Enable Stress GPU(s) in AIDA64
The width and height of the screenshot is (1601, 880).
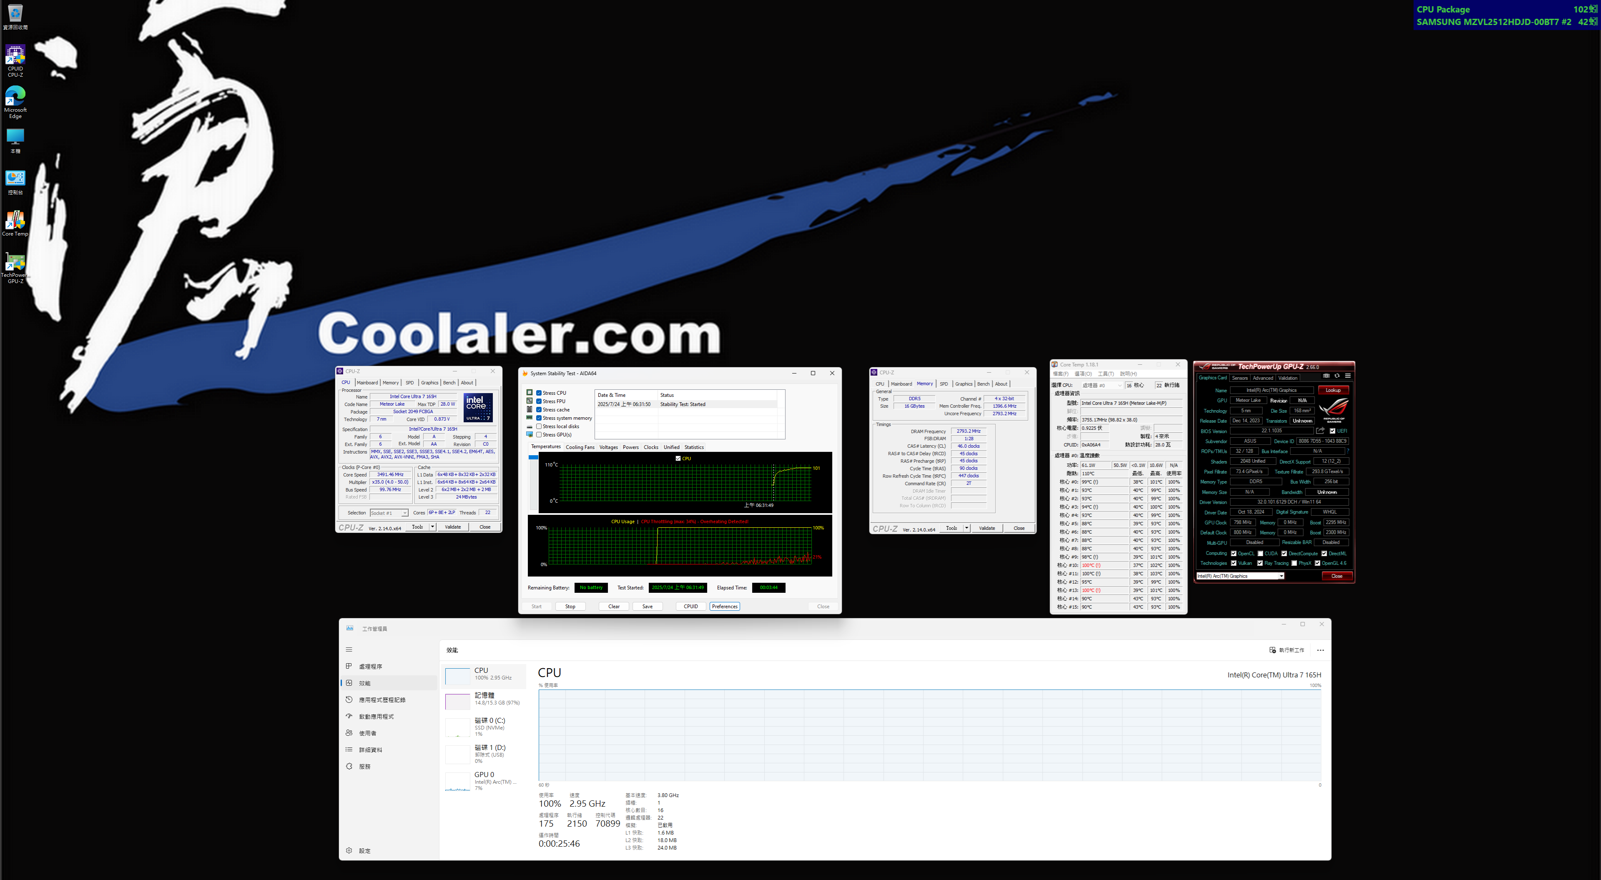[x=539, y=434]
